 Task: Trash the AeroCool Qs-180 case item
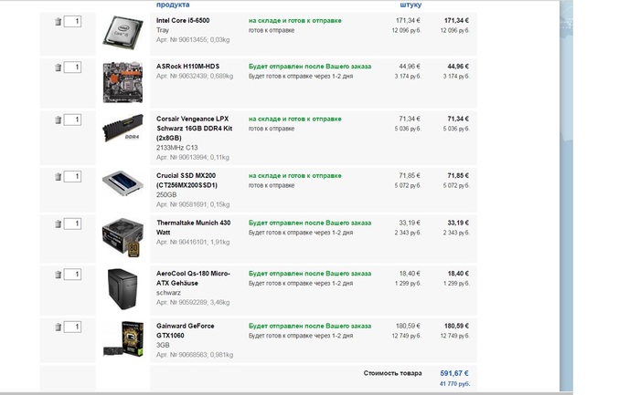click(x=58, y=275)
